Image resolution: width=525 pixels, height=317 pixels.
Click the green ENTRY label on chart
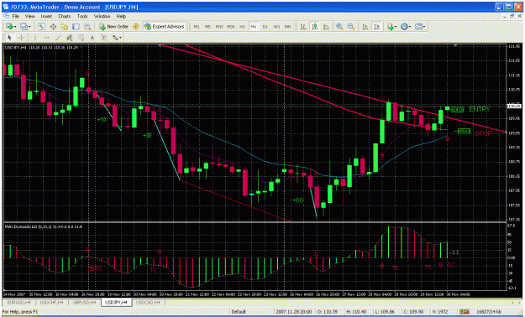pyautogui.click(x=480, y=109)
